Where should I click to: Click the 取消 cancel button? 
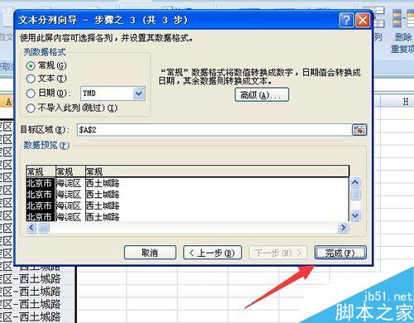tap(150, 253)
